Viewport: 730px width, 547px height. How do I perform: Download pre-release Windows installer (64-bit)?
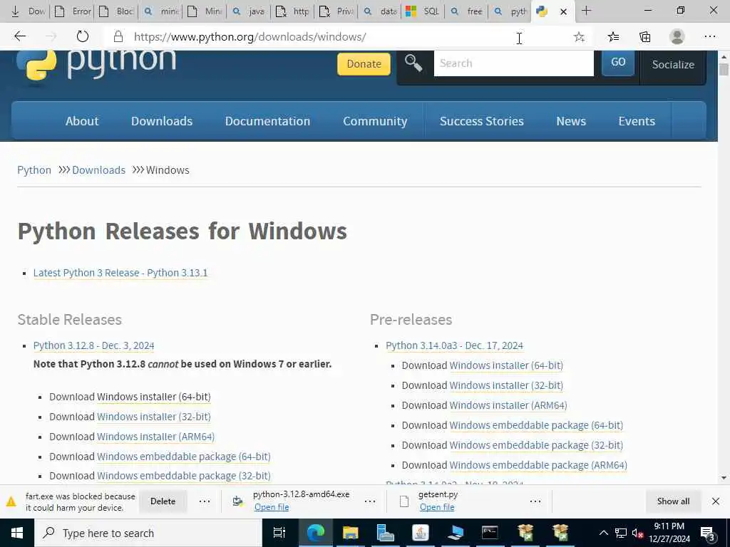(x=506, y=365)
